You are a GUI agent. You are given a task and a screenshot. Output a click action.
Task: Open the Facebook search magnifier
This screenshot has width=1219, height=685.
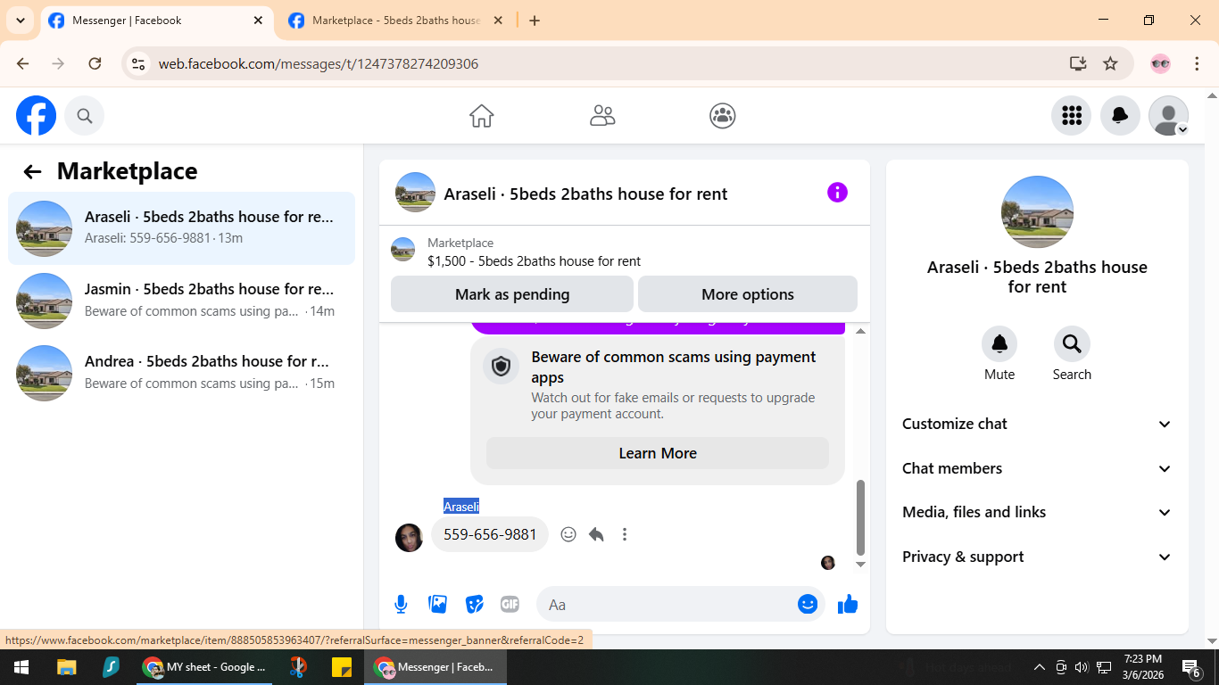tap(85, 116)
